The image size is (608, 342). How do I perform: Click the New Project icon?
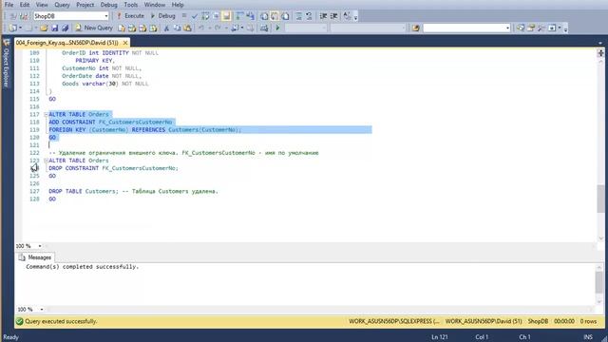pyautogui.click(x=12, y=28)
